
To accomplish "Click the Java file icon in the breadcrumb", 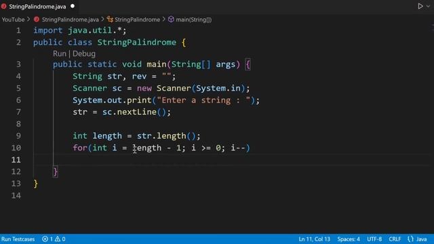I will coord(37,20).
